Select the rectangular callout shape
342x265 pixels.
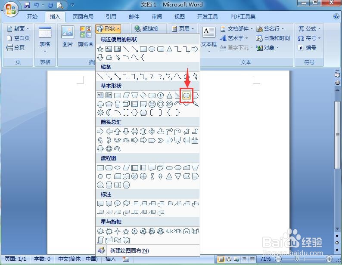point(100,203)
